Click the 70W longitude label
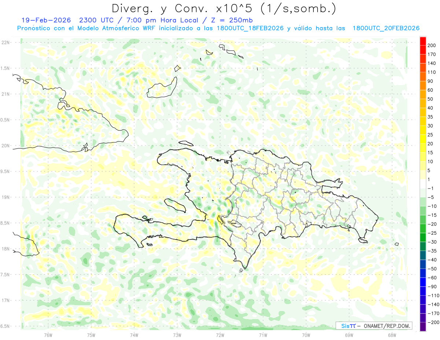This screenshot has width=440, height=340. (306, 335)
